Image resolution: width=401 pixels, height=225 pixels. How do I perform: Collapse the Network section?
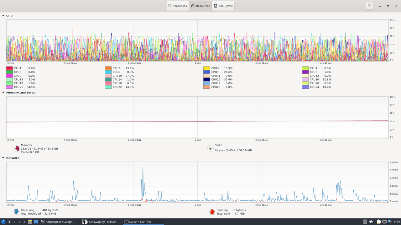click(x=3, y=158)
